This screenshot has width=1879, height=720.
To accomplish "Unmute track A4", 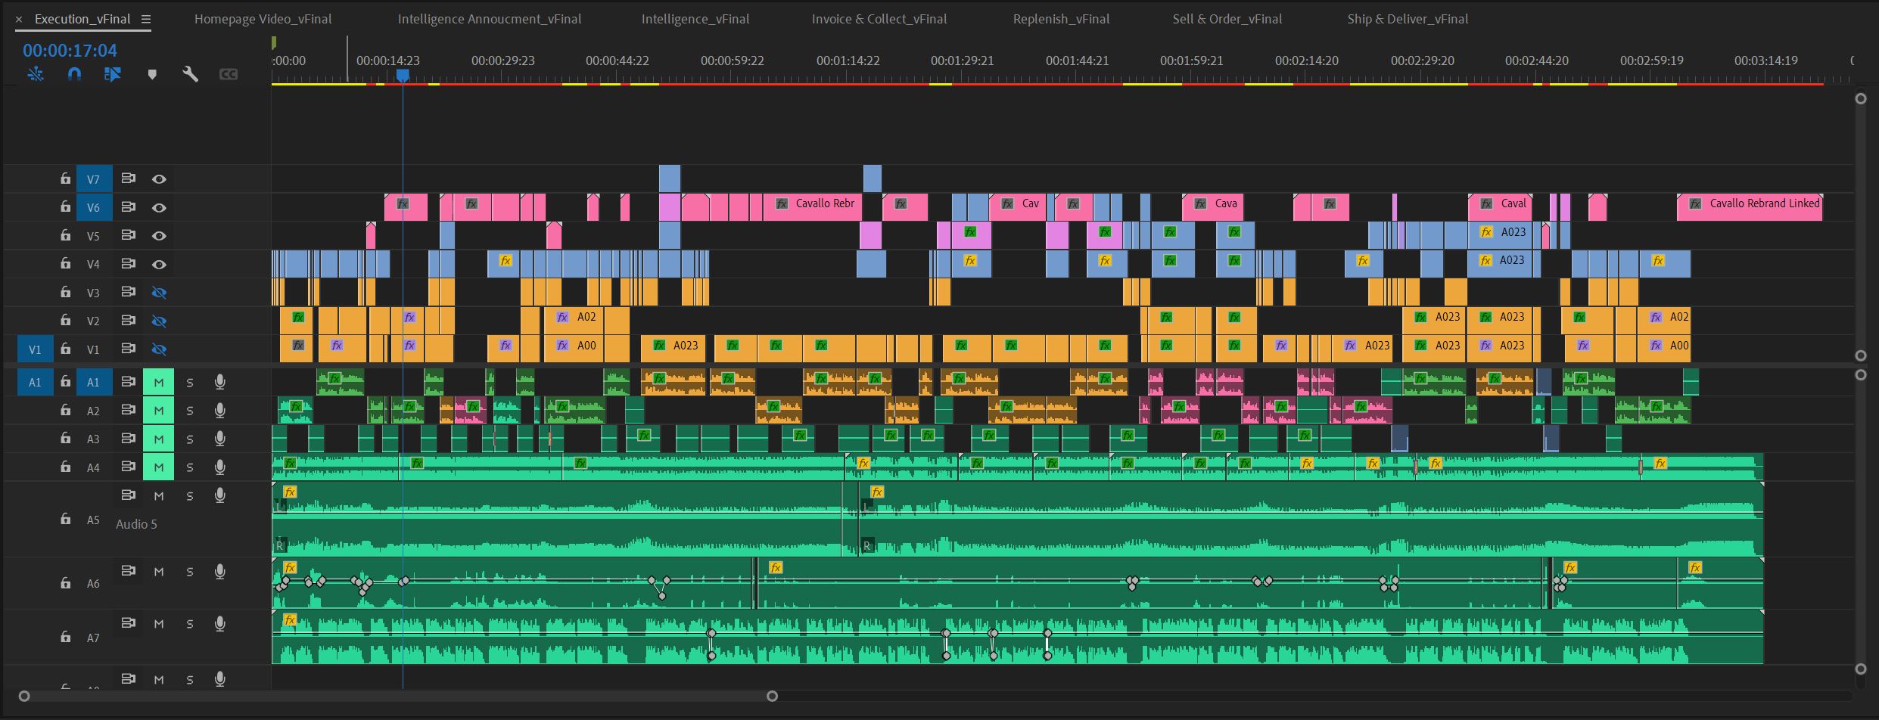I will point(159,467).
